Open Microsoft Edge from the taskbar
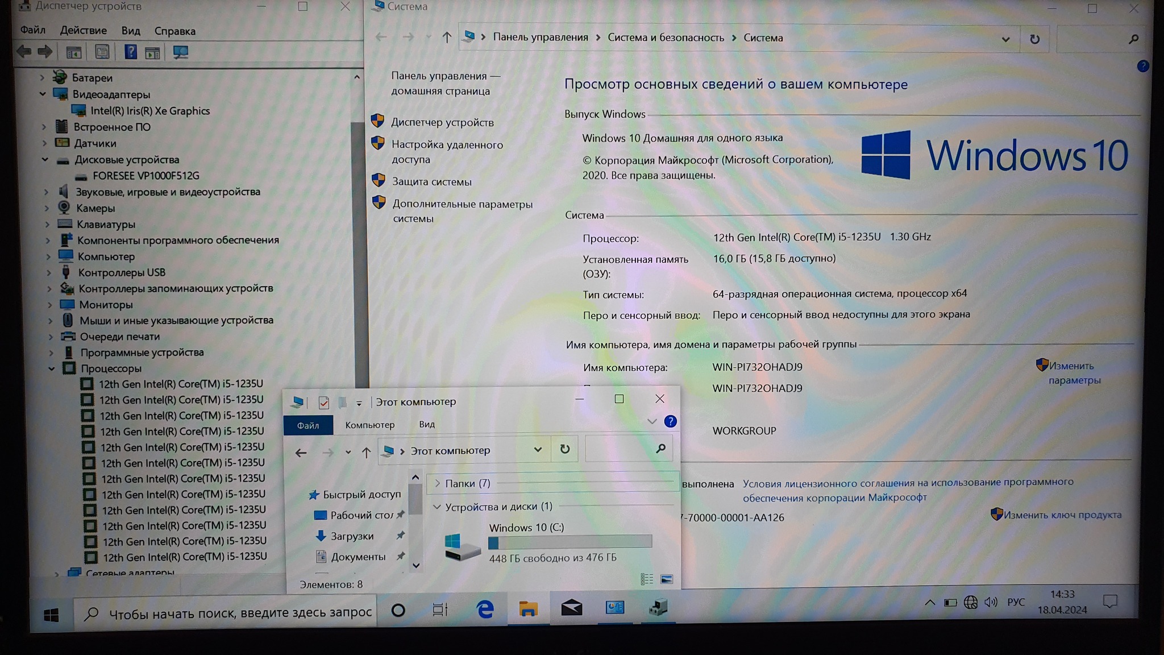The height and width of the screenshot is (655, 1164). 485,610
